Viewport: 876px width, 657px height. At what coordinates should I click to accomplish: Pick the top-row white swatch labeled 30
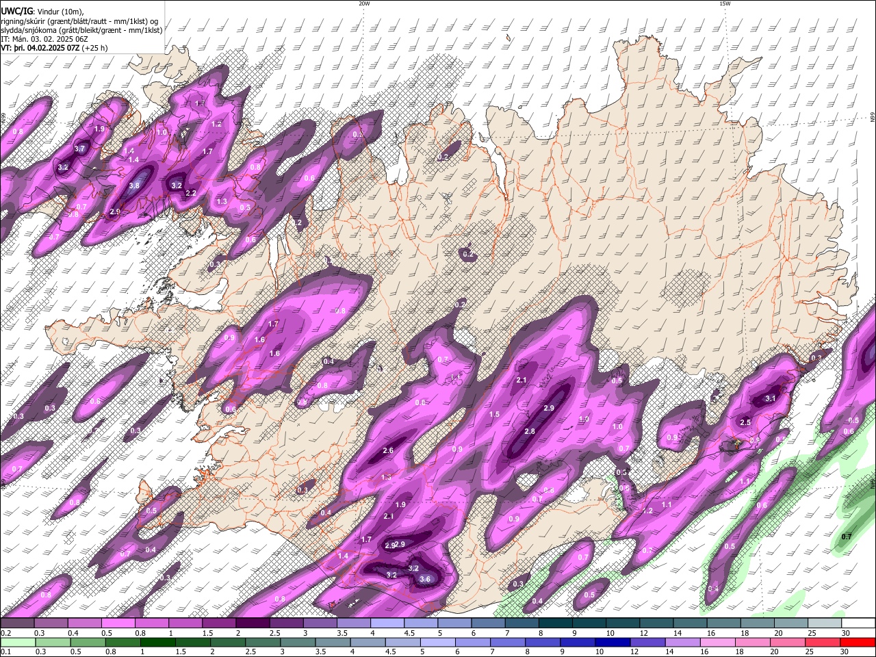coord(858,623)
